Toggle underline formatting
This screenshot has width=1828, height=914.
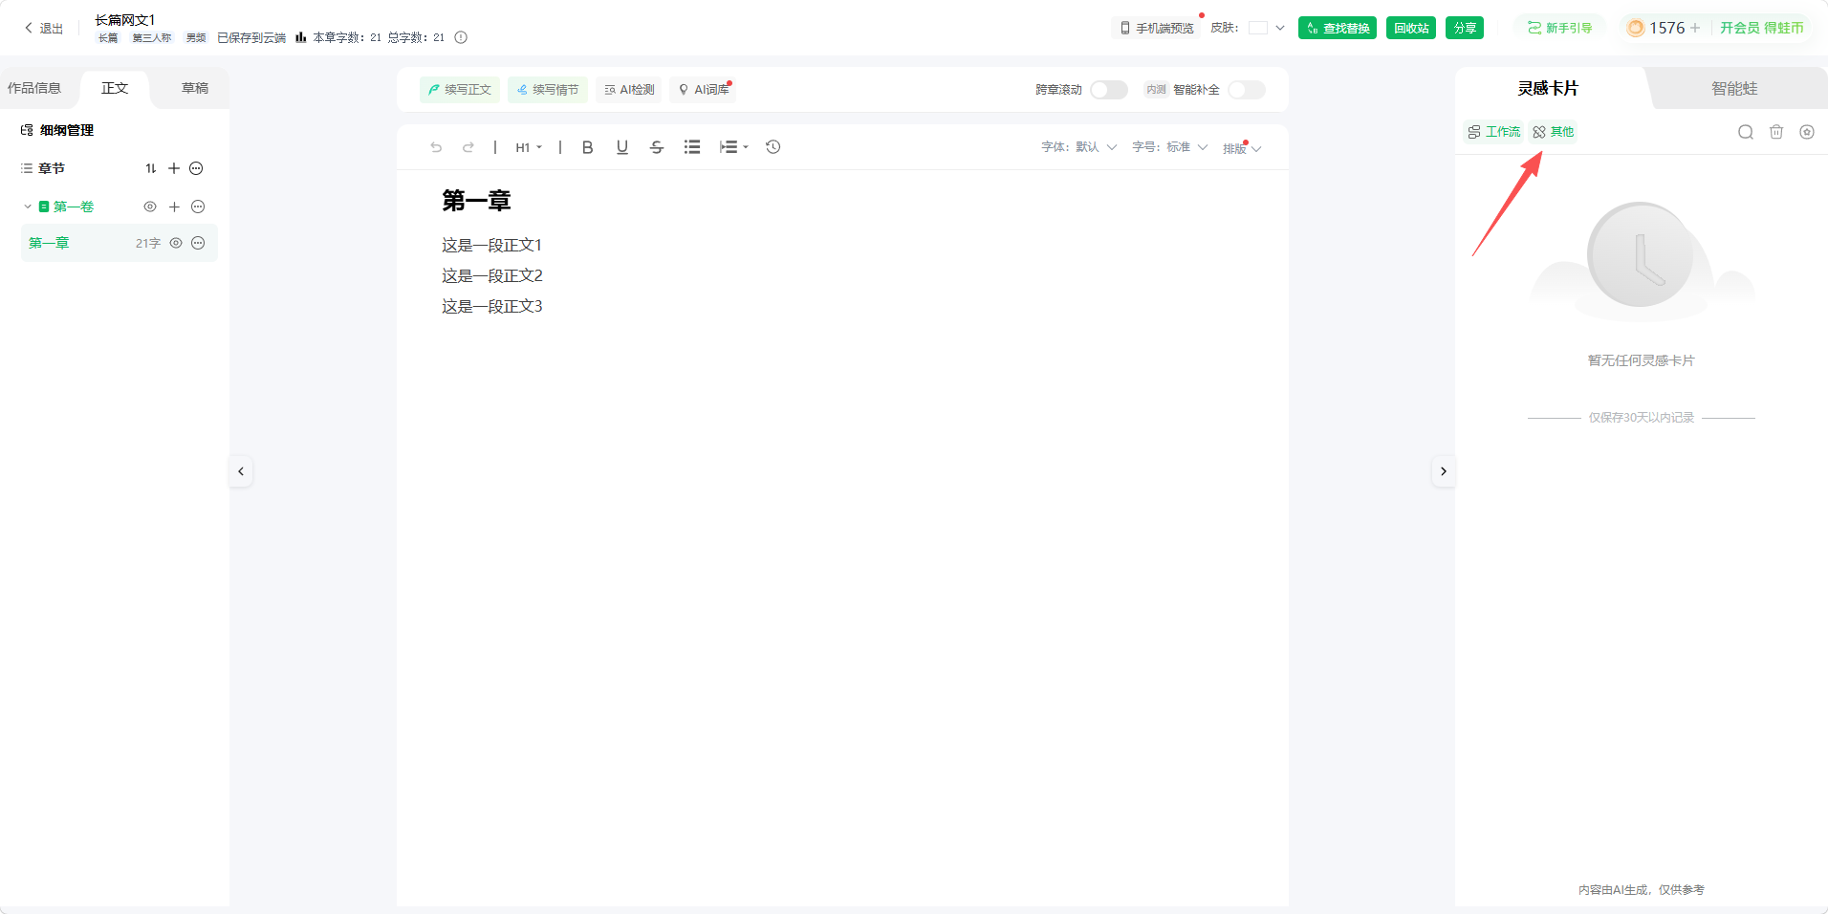pos(622,147)
